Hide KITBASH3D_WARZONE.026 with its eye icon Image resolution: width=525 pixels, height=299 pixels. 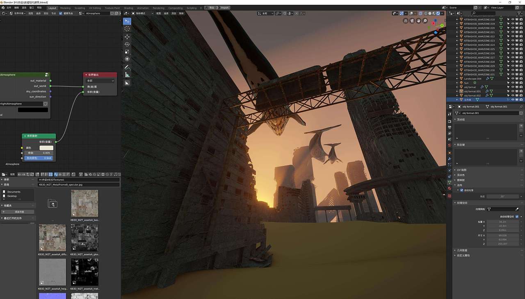pos(513,53)
